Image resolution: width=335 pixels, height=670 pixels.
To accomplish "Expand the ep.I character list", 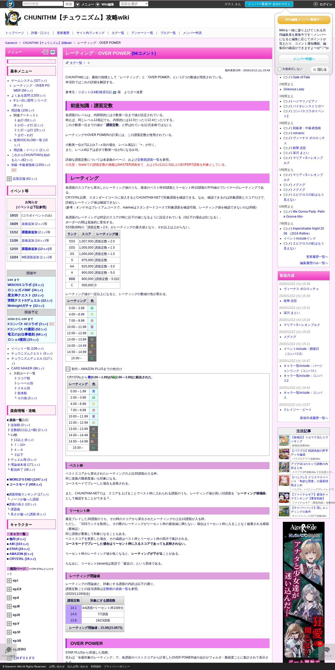I will (x=9, y=581).
